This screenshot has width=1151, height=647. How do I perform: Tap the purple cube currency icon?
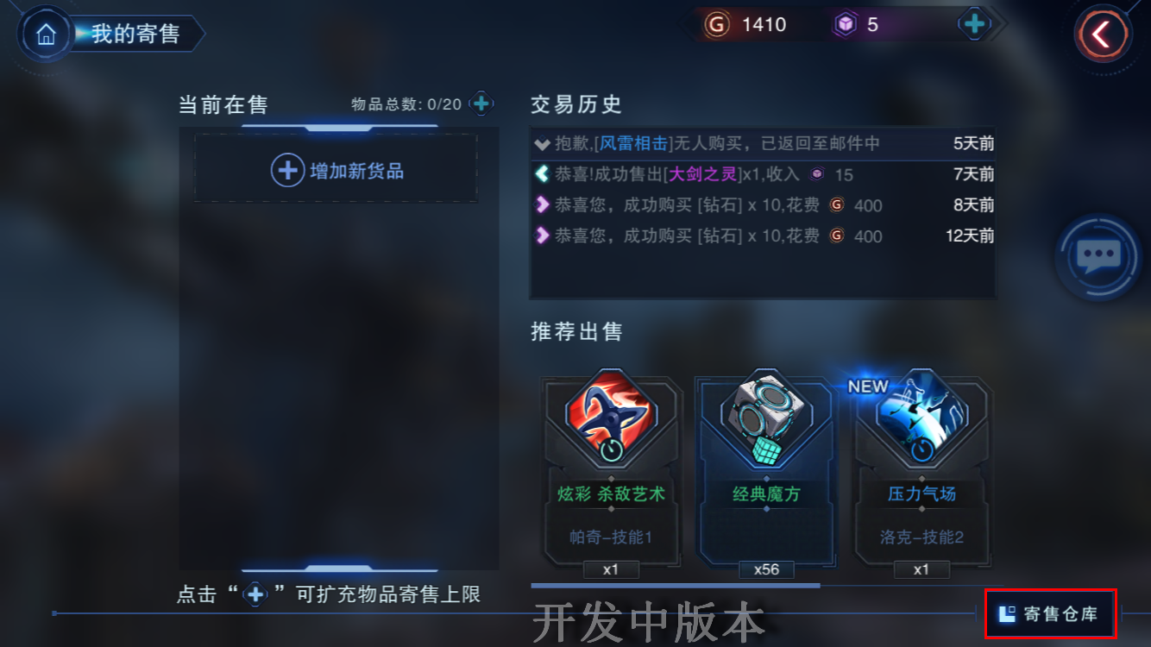(845, 24)
